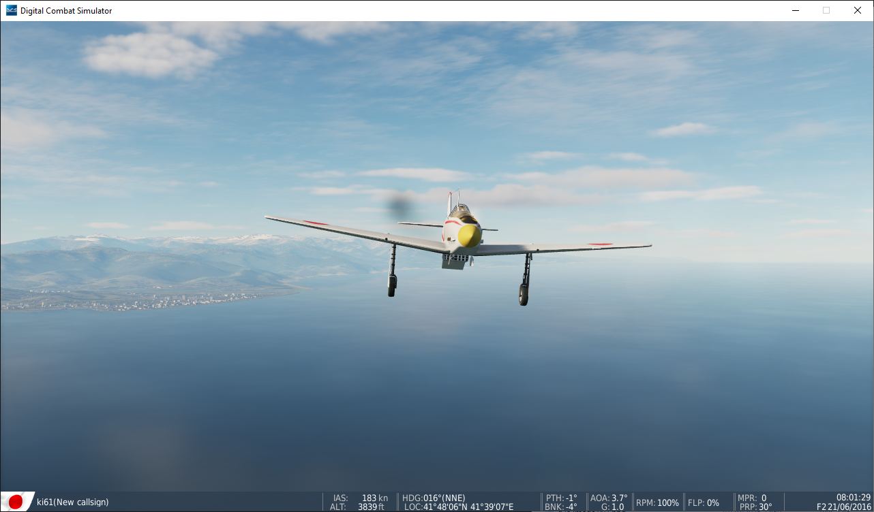Click the coastal town on the shoreline
This screenshot has width=874, height=512.
170,300
